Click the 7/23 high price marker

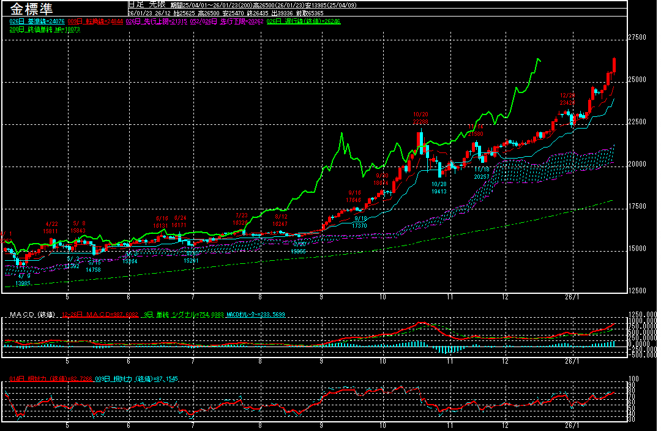click(241, 219)
